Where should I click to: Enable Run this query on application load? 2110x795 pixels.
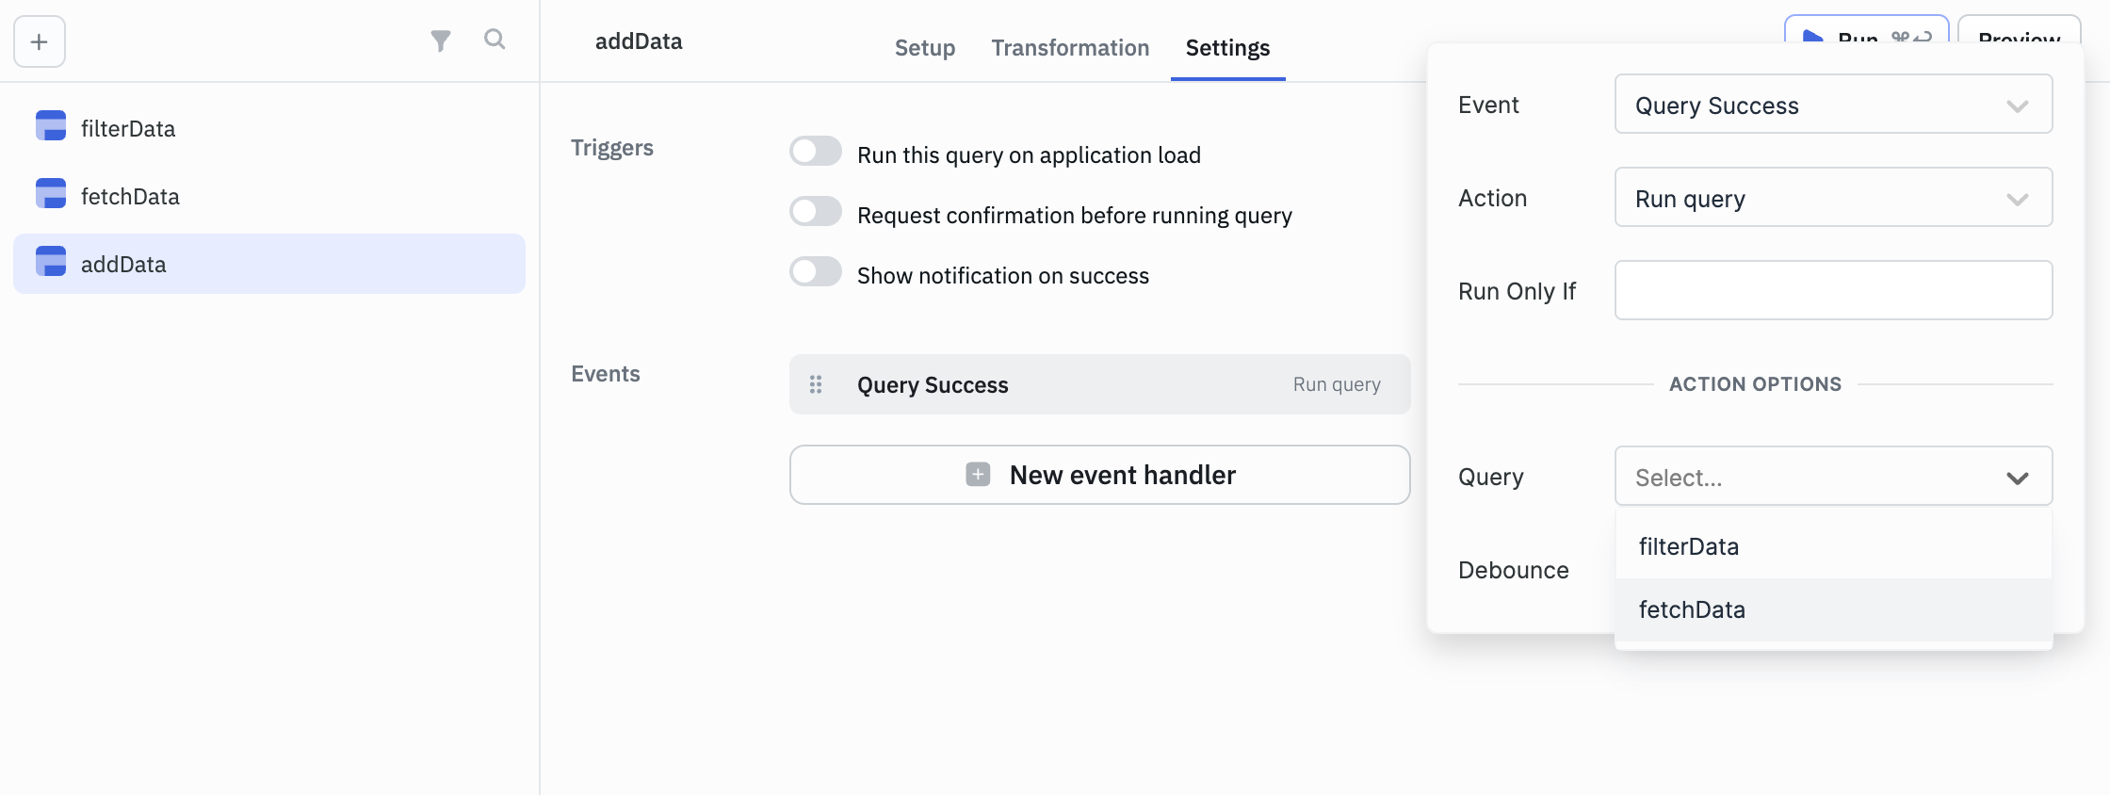tap(816, 152)
